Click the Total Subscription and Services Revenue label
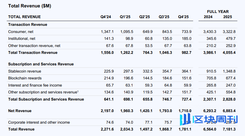This screenshot has width=245, height=136. tap(46, 99)
